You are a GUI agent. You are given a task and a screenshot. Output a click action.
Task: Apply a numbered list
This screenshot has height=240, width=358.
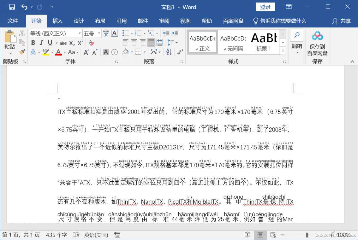[138, 33]
